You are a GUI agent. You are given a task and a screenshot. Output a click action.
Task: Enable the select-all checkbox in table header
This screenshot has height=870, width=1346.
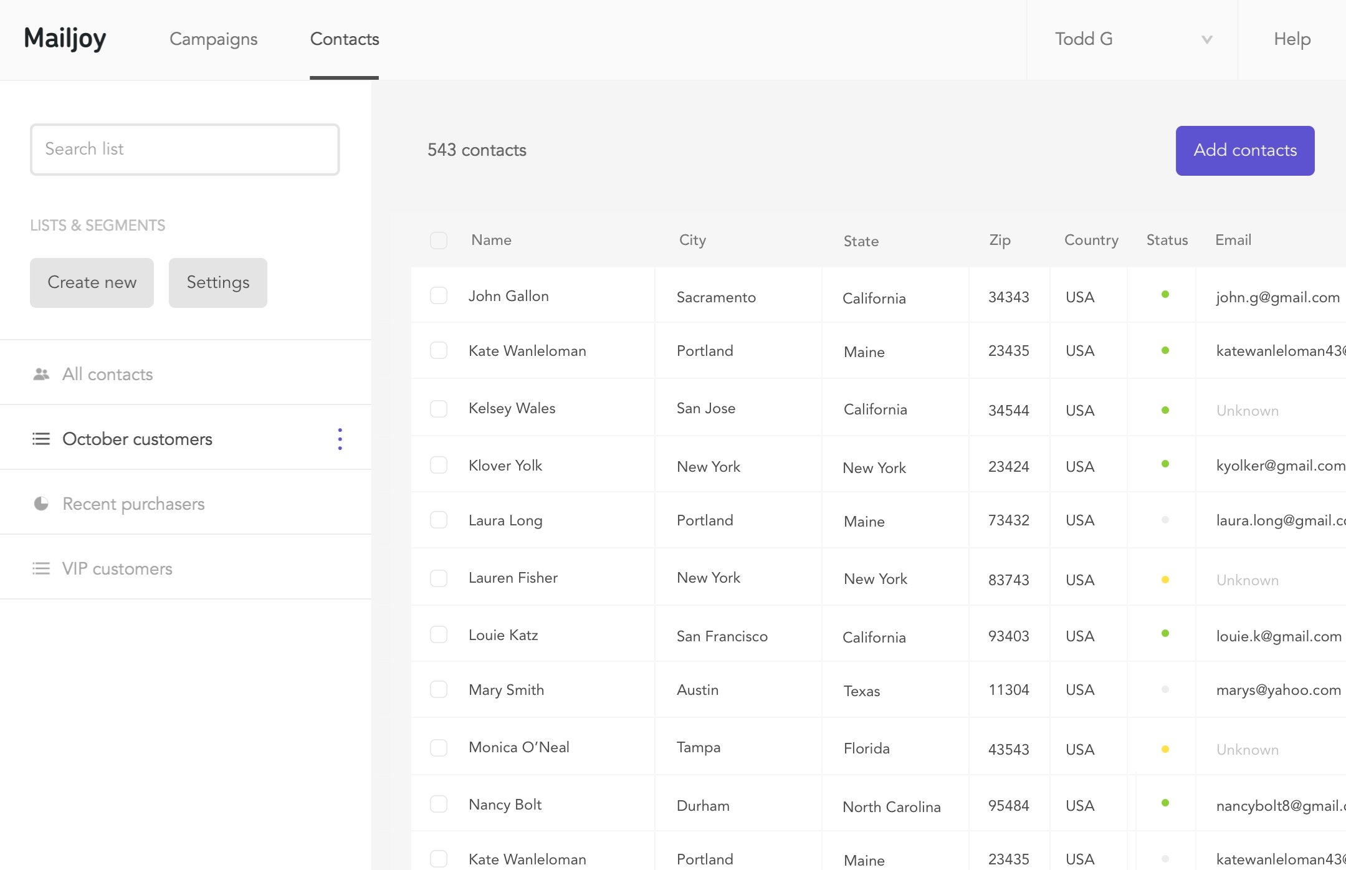tap(439, 239)
